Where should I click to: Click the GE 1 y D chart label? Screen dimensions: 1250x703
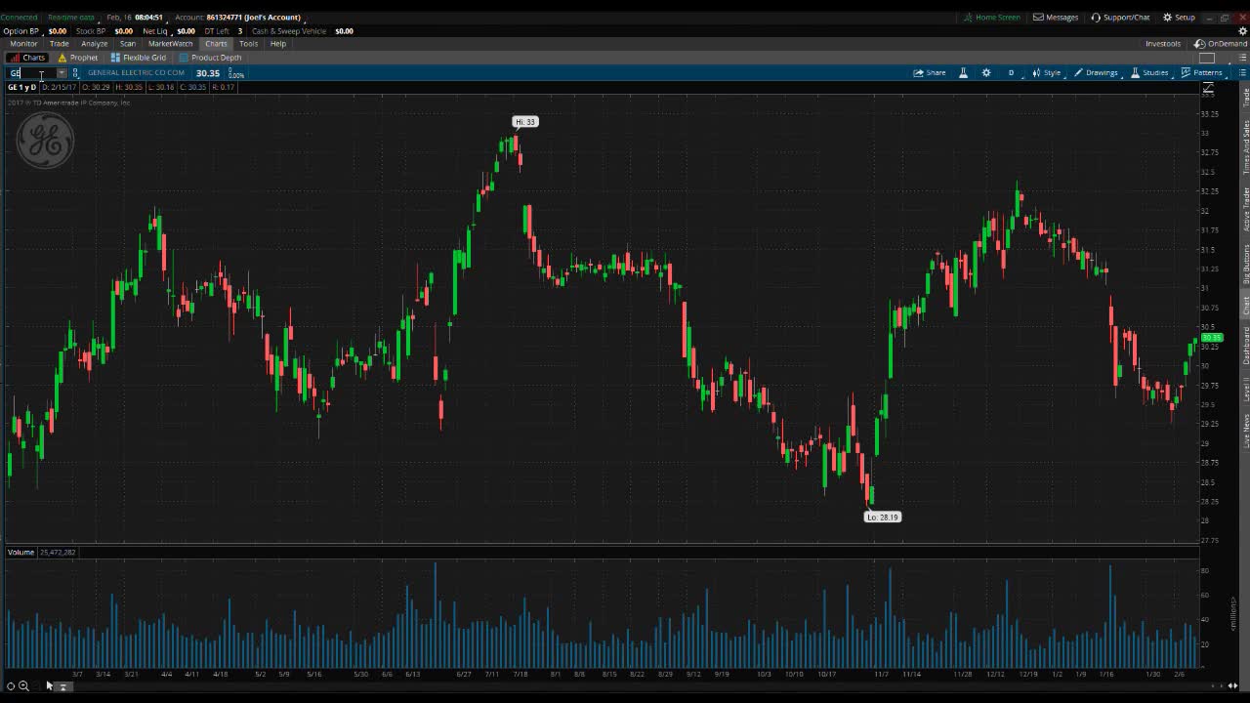[21, 88]
